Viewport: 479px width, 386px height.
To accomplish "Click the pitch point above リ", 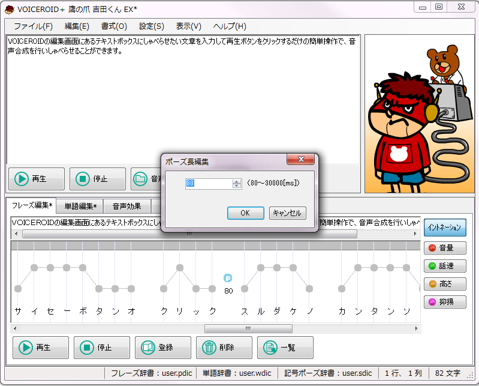I will click(x=180, y=268).
